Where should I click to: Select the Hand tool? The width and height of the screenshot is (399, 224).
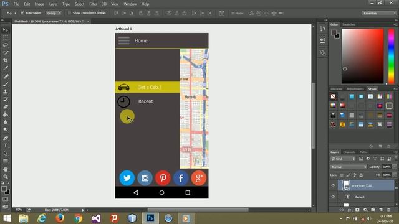(x=6, y=169)
